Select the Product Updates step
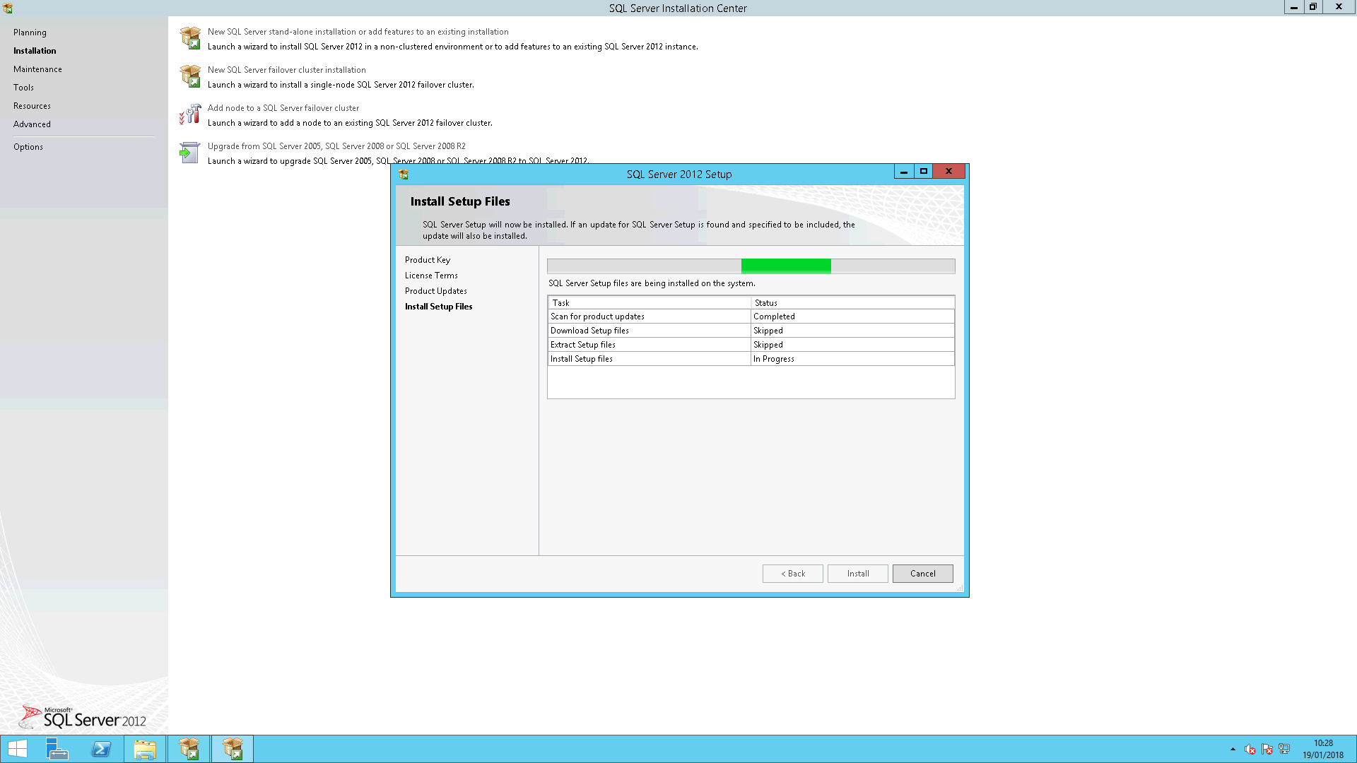The image size is (1357, 763). point(435,291)
